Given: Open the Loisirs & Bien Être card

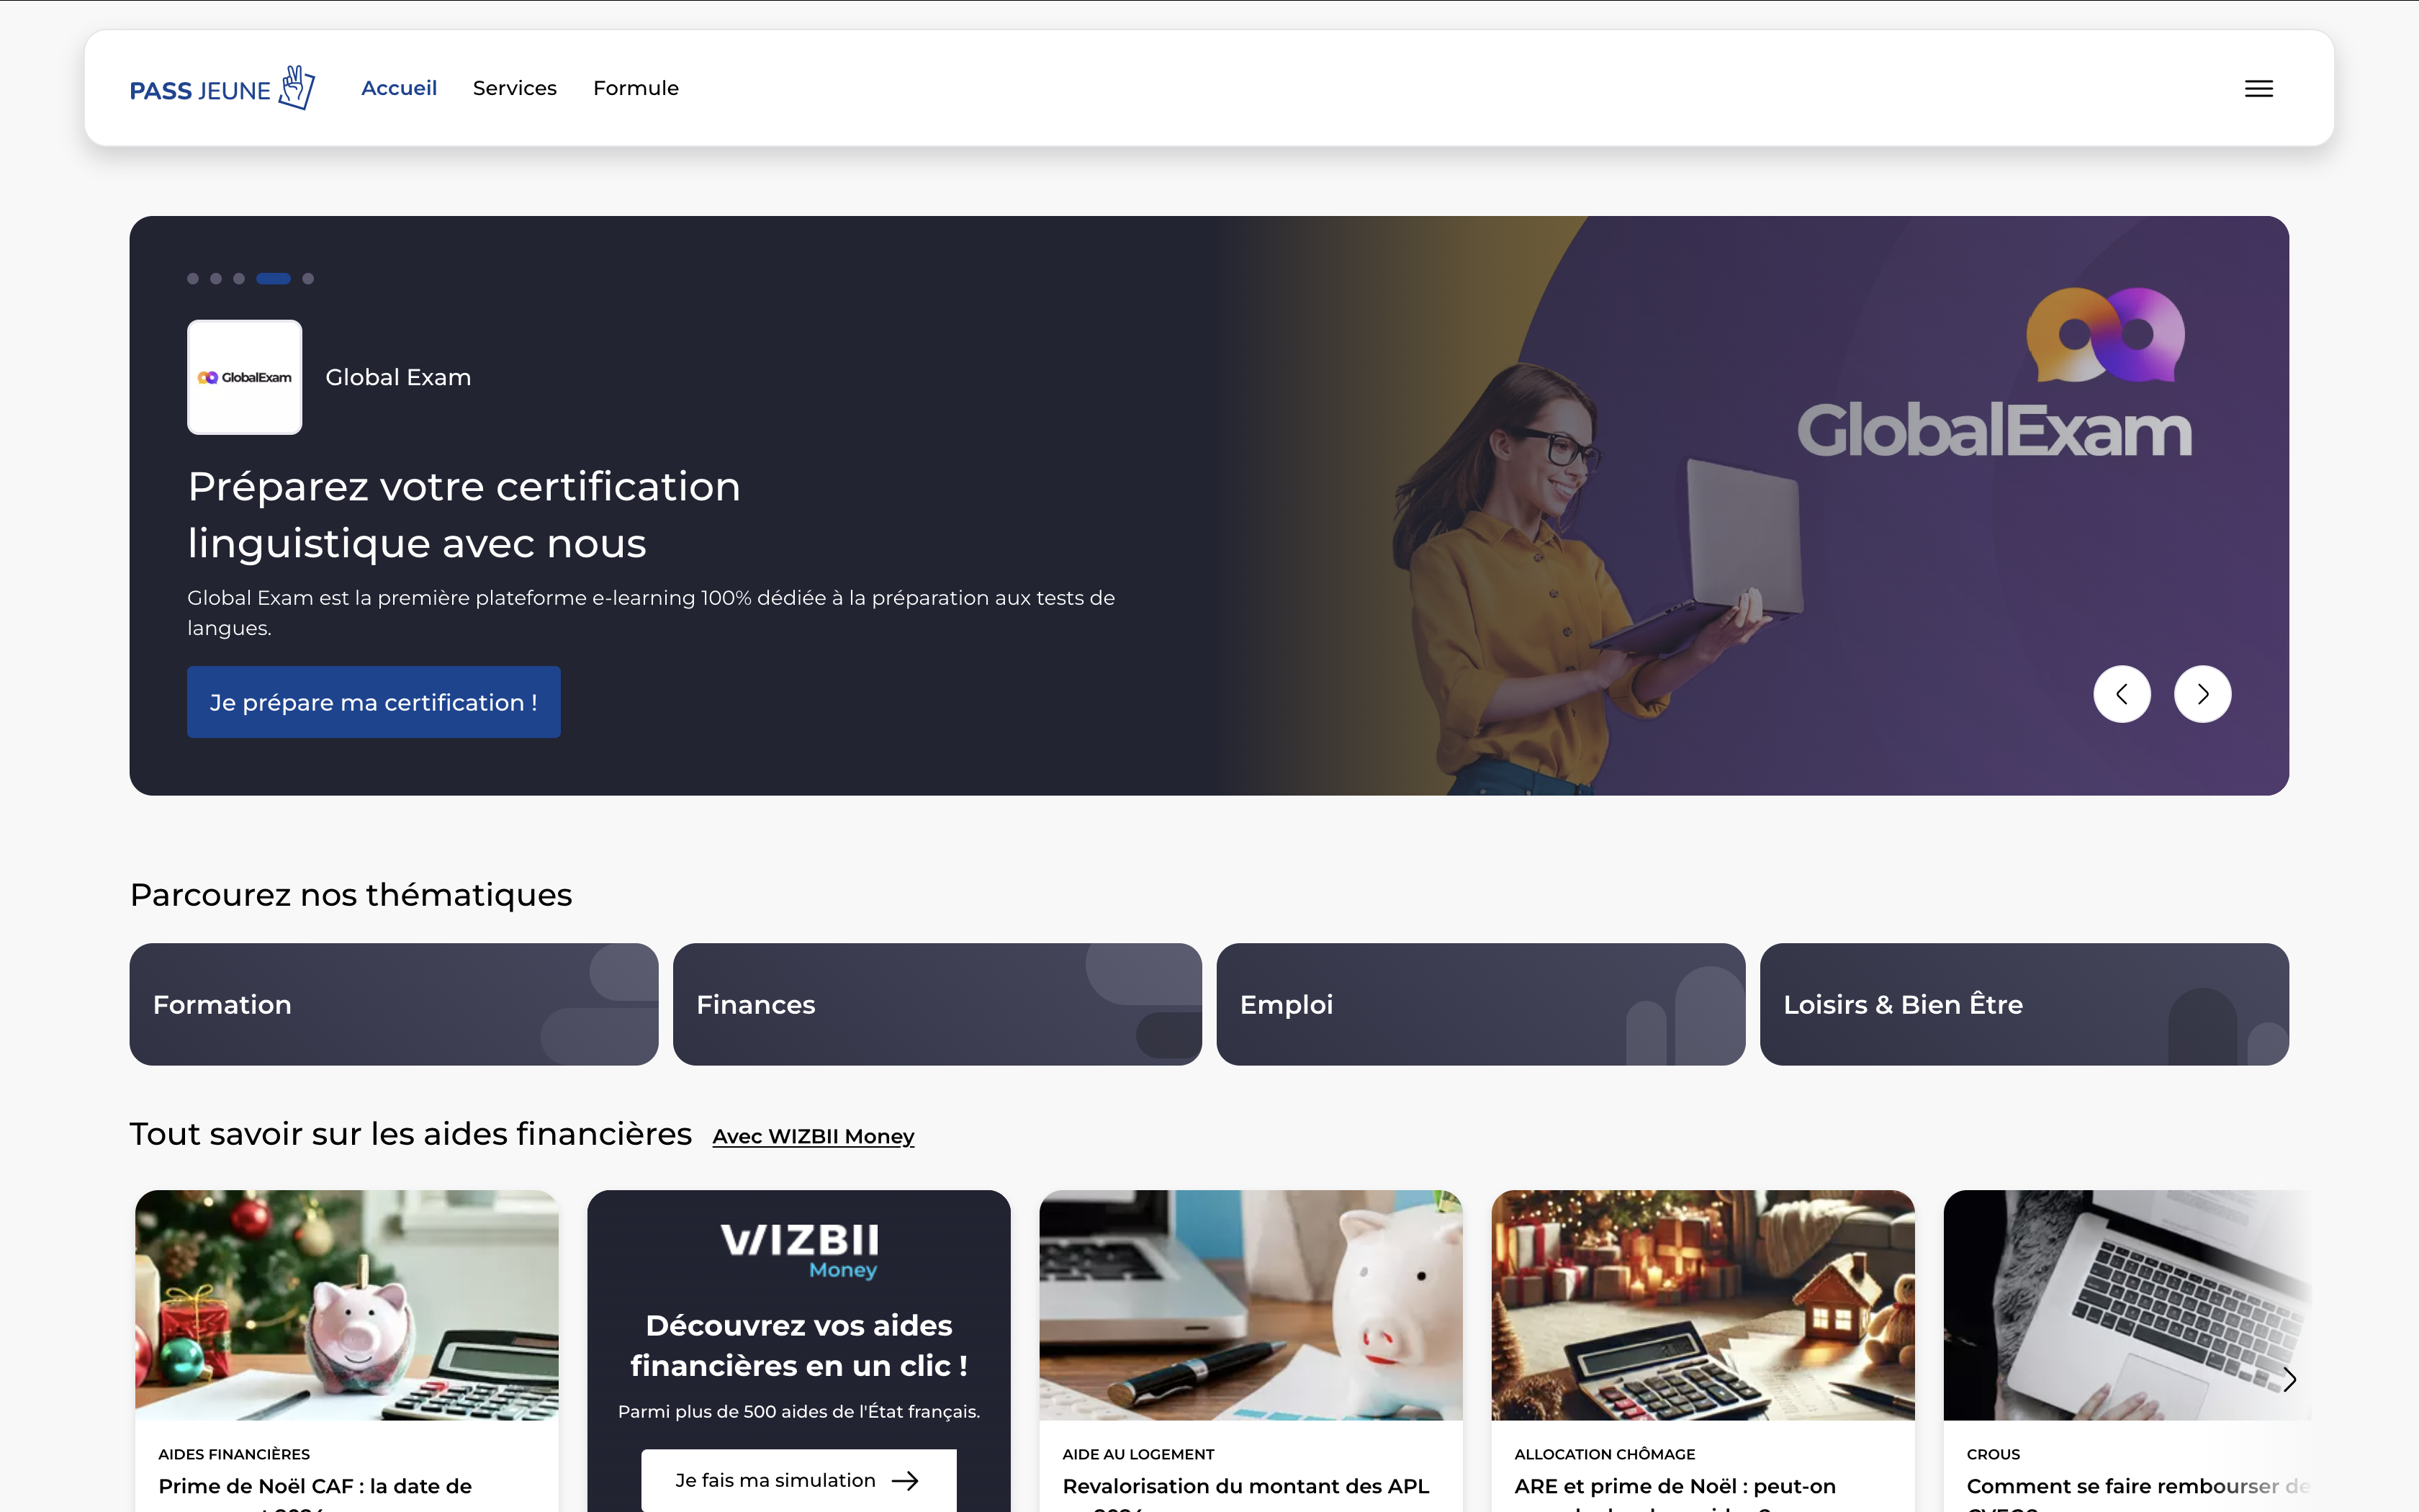Looking at the screenshot, I should 2024,1004.
